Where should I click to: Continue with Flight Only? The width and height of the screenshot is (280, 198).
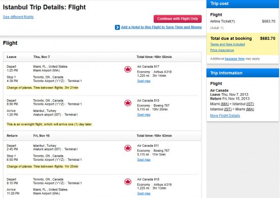coord(178,19)
